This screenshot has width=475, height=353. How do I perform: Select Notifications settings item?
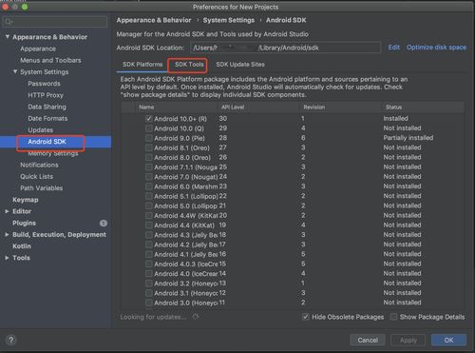pyautogui.click(x=39, y=165)
